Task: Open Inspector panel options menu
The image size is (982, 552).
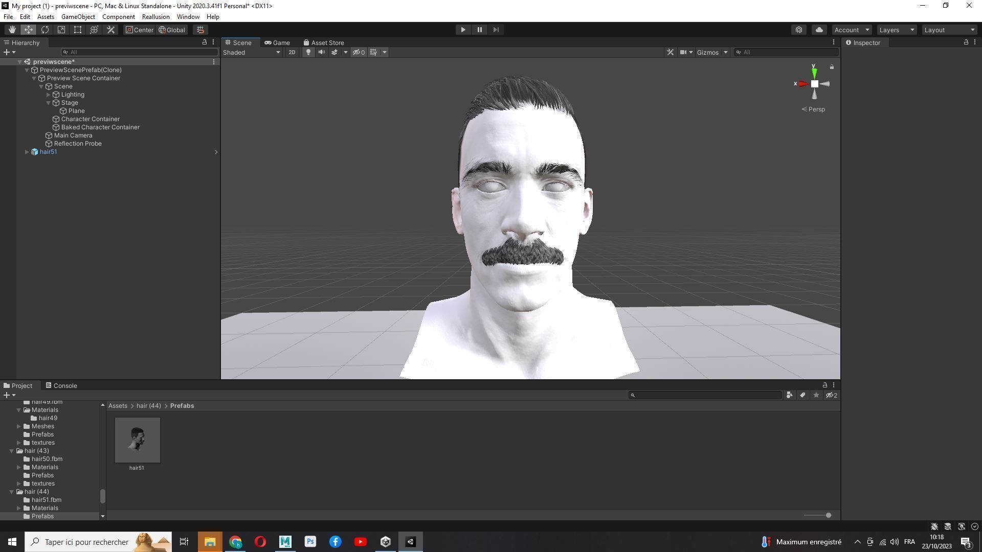Action: click(975, 42)
